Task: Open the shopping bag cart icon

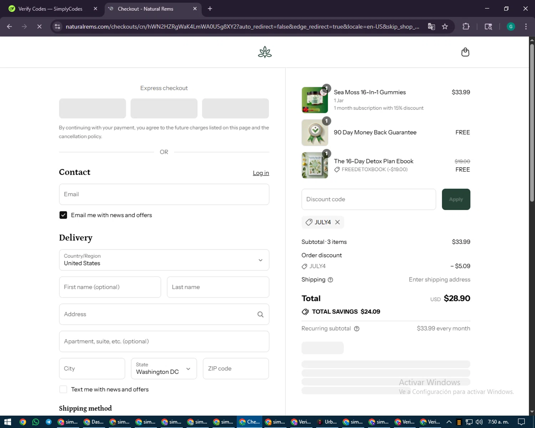Action: point(465,52)
